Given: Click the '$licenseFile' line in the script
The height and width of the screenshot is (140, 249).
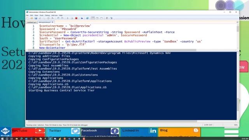Looking at the screenshot, I should (x=63, y=45).
